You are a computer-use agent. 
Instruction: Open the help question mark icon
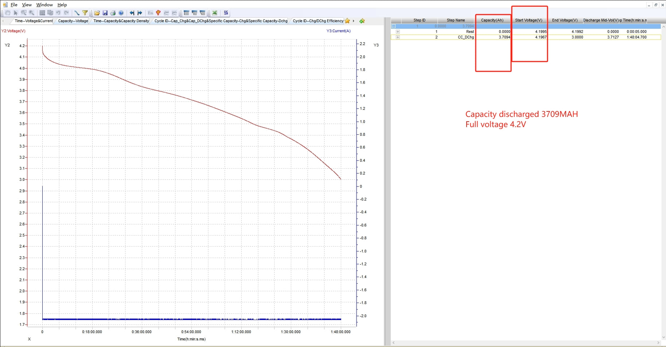tap(121, 13)
